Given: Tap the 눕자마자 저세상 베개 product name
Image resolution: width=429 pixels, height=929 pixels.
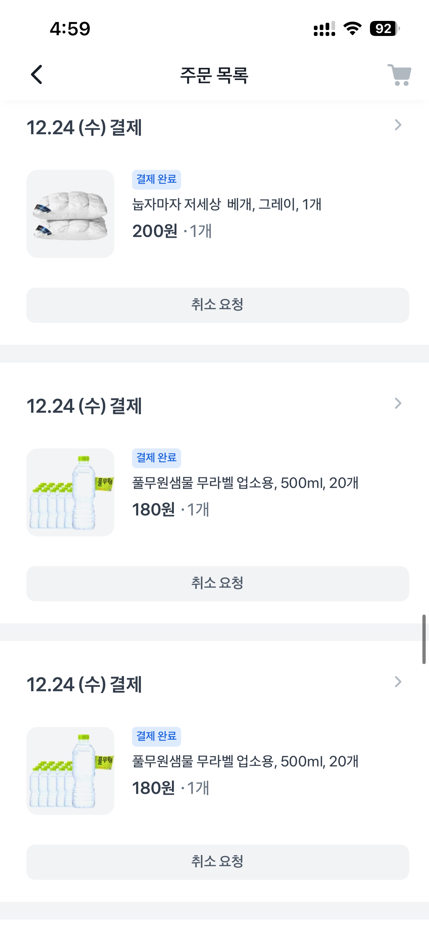Looking at the screenshot, I should coord(227,204).
